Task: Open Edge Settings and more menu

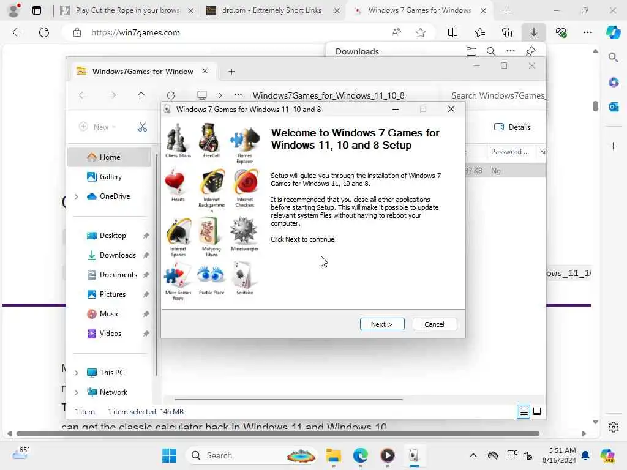Action: [587, 33]
